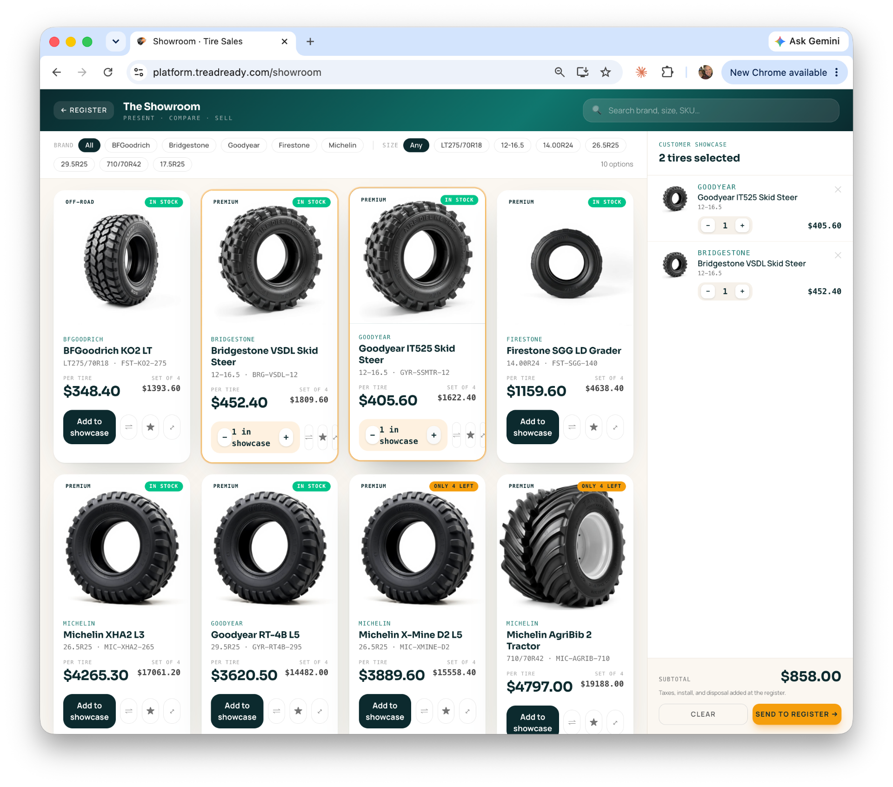Star the Michelin X-Mine D2 L5 tire
The height and width of the screenshot is (787, 893).
446,711
